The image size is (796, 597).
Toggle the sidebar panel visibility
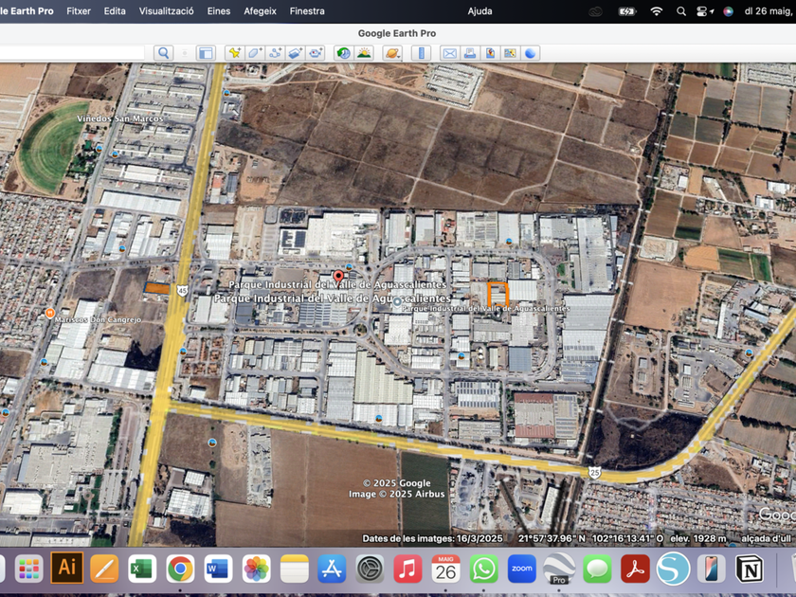point(206,53)
